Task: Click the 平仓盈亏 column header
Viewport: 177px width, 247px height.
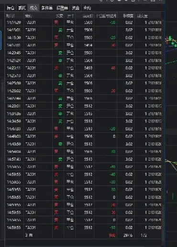Action: [x=106, y=16]
